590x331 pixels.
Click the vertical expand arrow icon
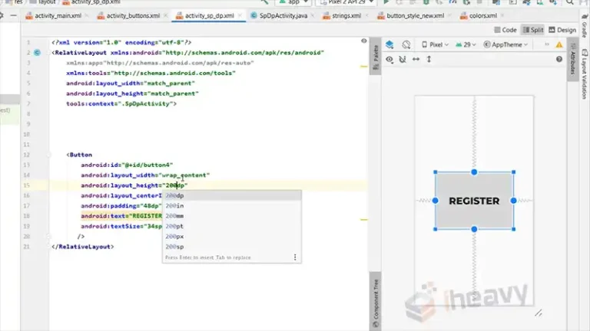pos(429,59)
